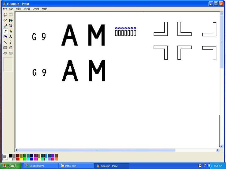Select the cyan palette swatch
Screen dimensions: 226x169
point(28,159)
